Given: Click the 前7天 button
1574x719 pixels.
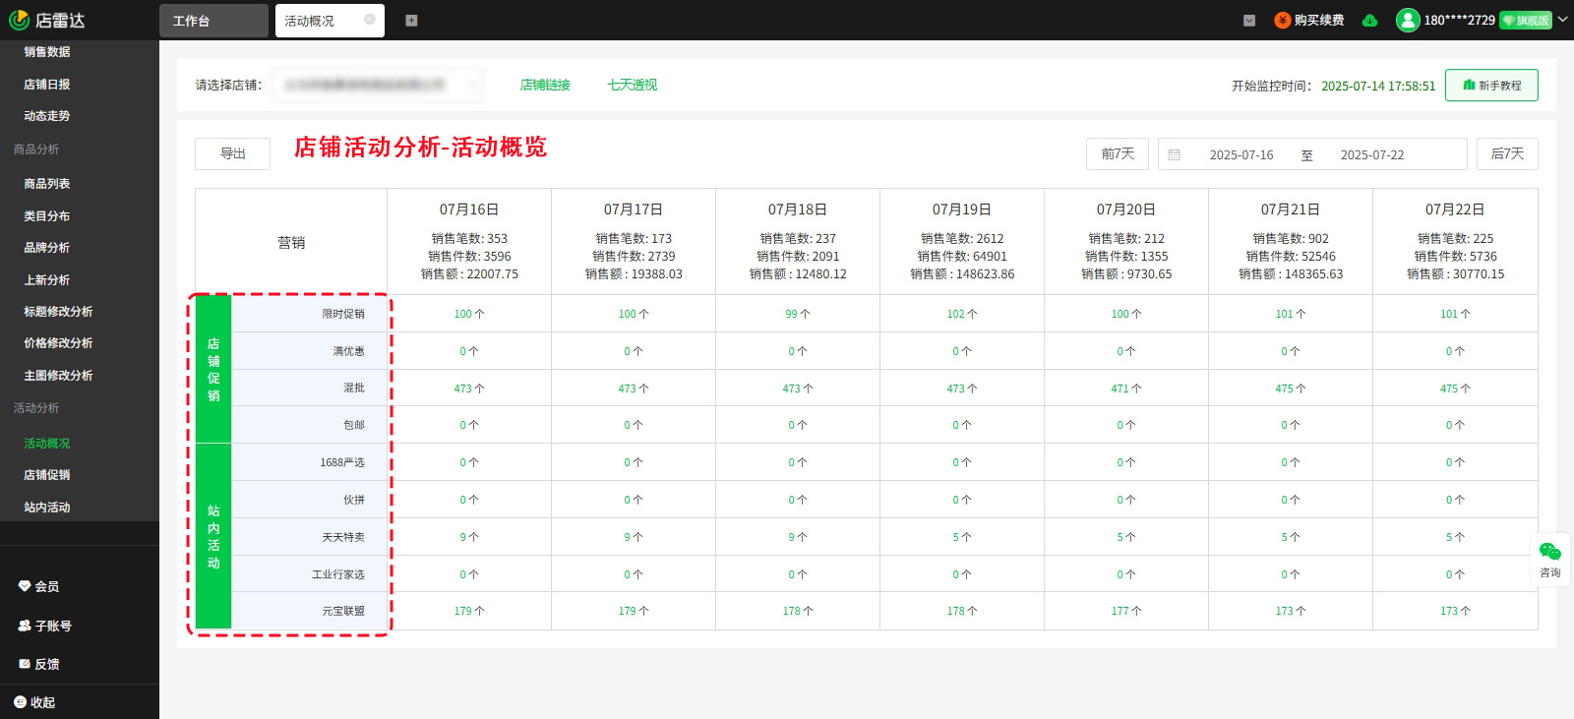Looking at the screenshot, I should [1118, 153].
